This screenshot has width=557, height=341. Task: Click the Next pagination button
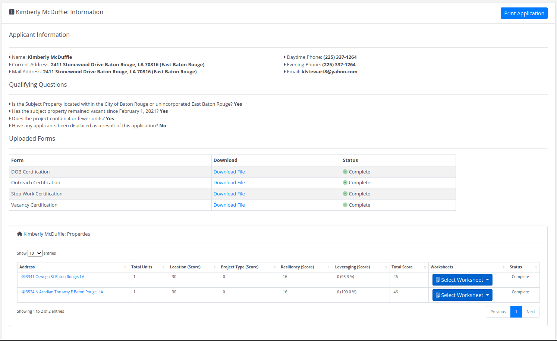pos(531,312)
